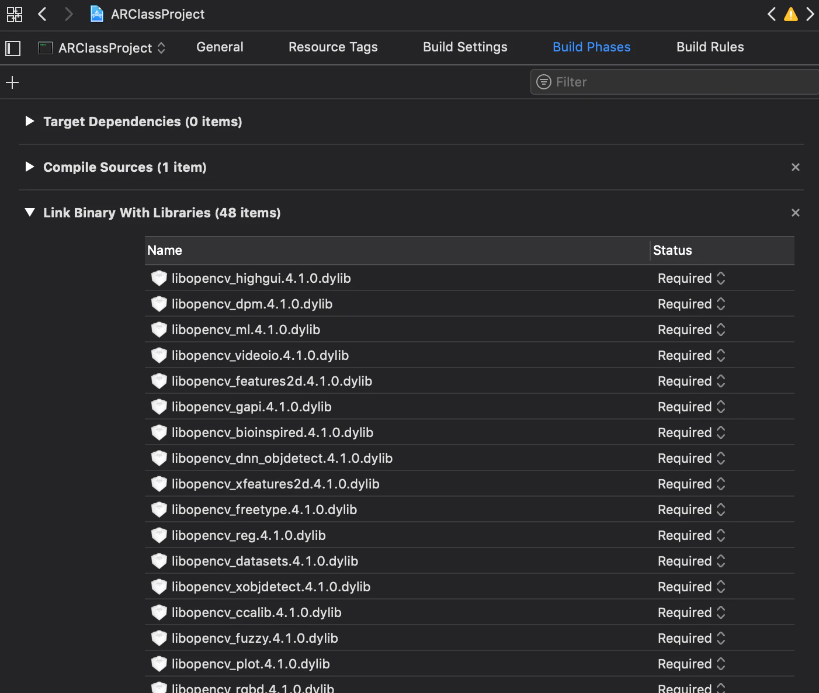Image resolution: width=819 pixels, height=693 pixels.
Task: Sort libraries by Name column header
Action: 397,251
